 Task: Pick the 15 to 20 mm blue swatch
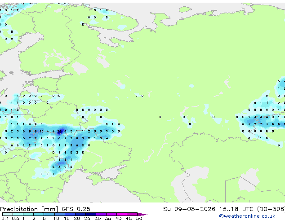point(70,214)
